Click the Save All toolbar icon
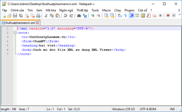Viewport: 182px width, 112px height. pos(21,16)
